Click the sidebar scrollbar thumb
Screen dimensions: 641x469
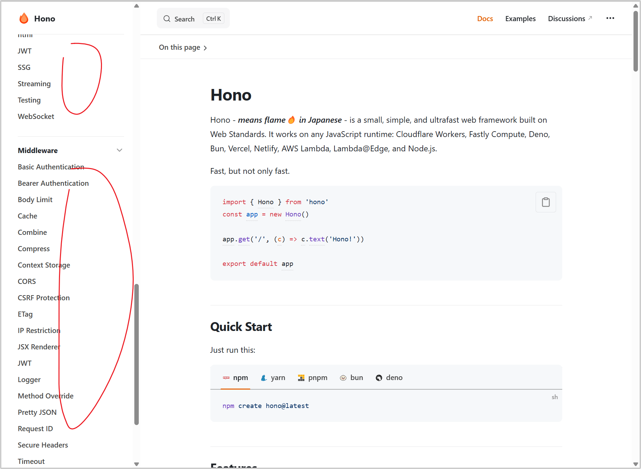(x=137, y=354)
